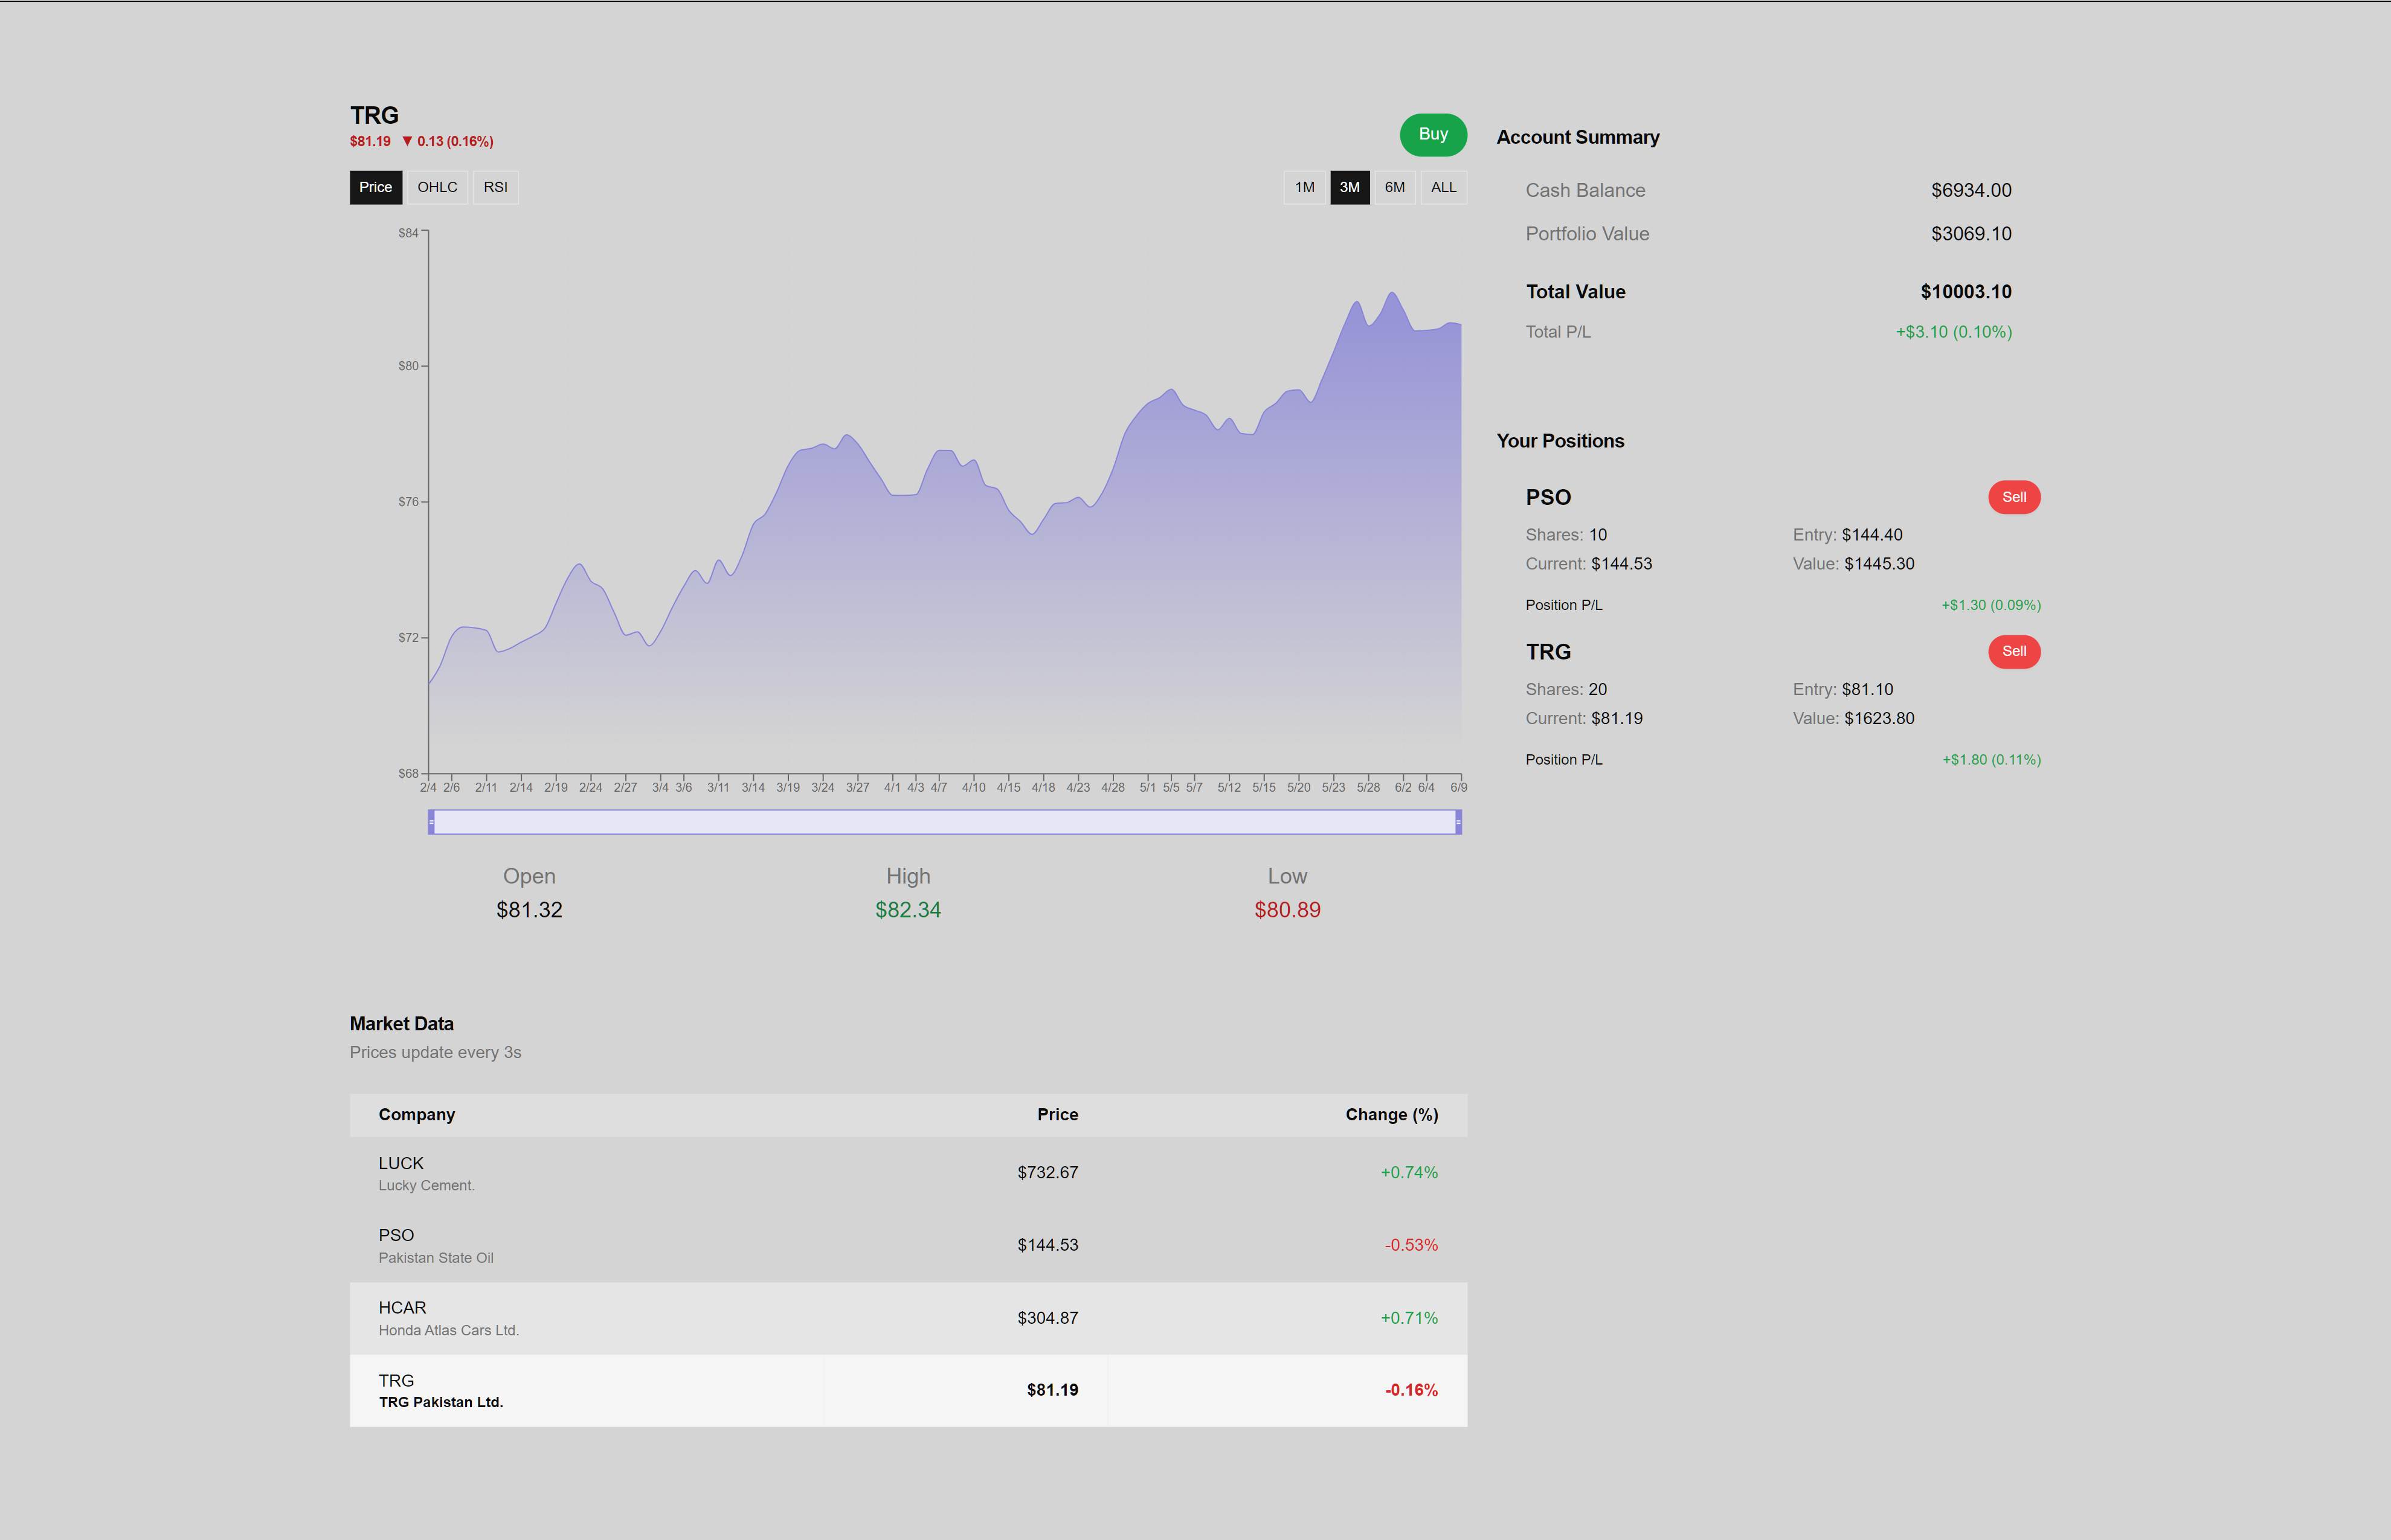Select the 6M time range
2391x1540 pixels.
click(1394, 187)
